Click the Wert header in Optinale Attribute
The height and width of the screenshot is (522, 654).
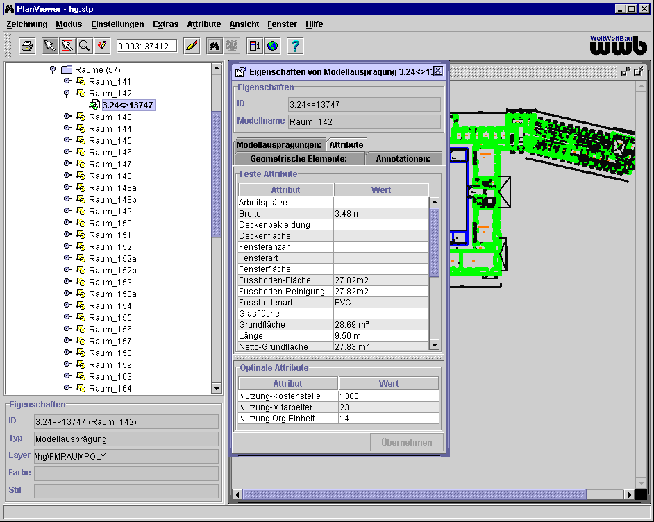(389, 384)
